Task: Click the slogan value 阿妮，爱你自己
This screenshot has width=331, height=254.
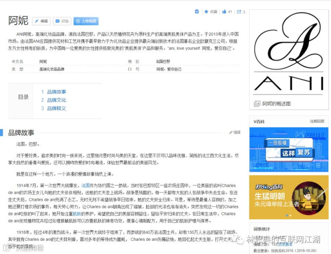Action: [x=169, y=69]
